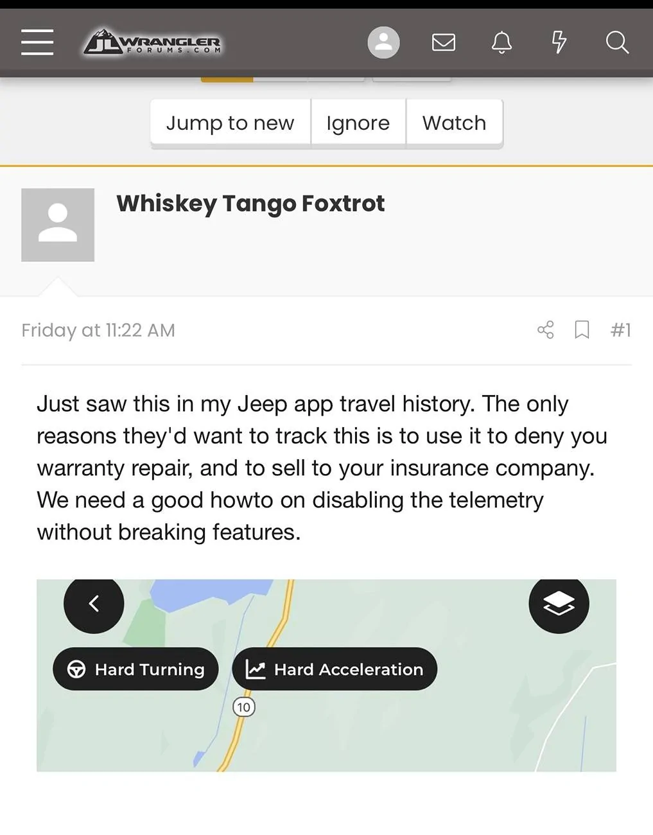Share the post using share icon
Image resolution: width=653 pixels, height=835 pixels.
pyautogui.click(x=546, y=330)
